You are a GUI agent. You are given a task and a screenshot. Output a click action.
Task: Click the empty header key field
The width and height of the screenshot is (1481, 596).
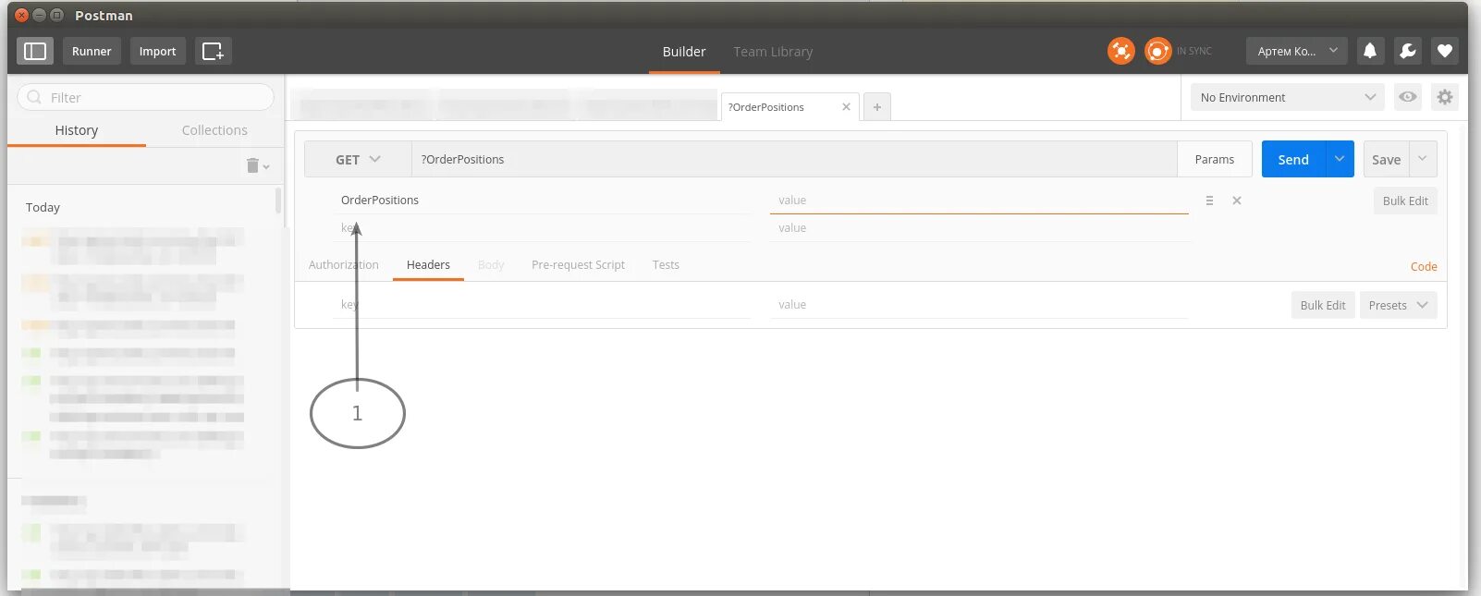click(x=542, y=305)
